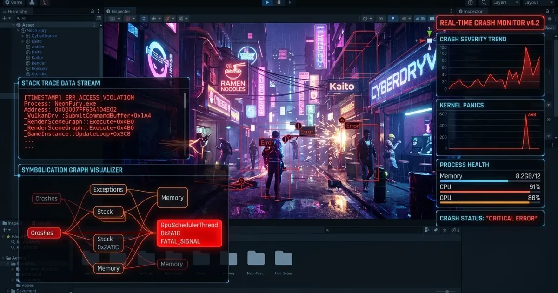Click the Error marker above the main character

click(267, 143)
